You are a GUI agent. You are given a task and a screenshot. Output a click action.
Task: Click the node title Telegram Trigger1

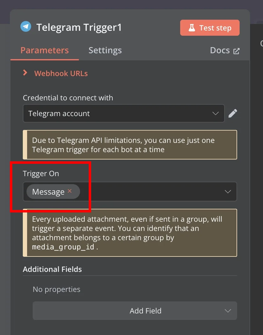click(x=79, y=27)
